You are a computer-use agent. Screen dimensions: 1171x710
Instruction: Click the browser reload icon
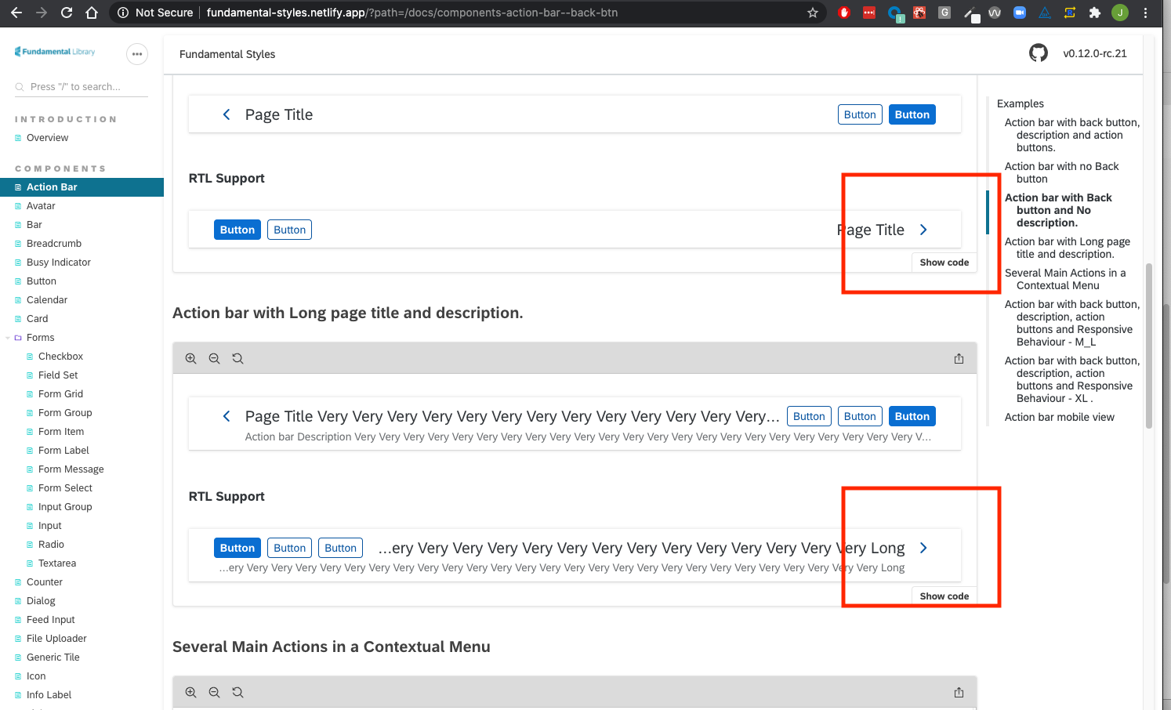(x=66, y=13)
